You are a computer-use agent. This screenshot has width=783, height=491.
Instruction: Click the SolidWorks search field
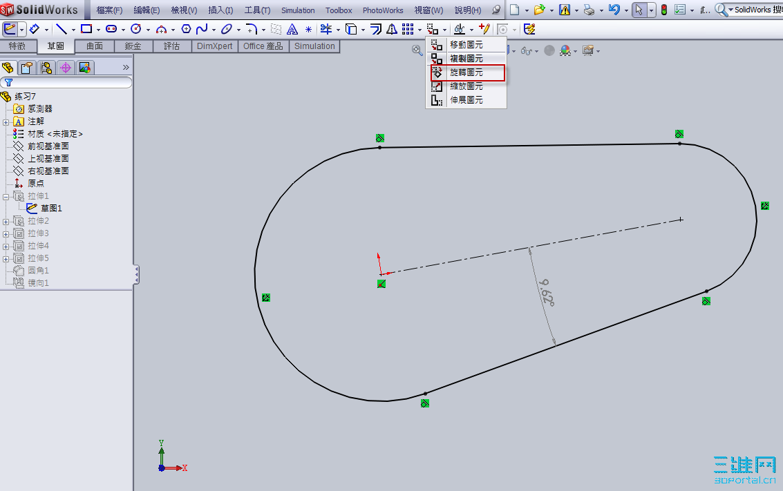[x=758, y=10]
